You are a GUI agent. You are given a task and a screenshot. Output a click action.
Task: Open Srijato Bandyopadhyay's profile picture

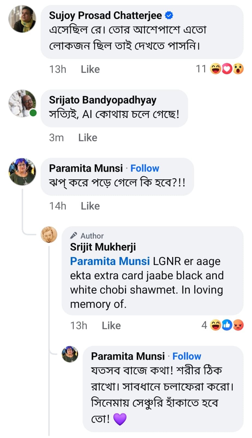[22, 103]
